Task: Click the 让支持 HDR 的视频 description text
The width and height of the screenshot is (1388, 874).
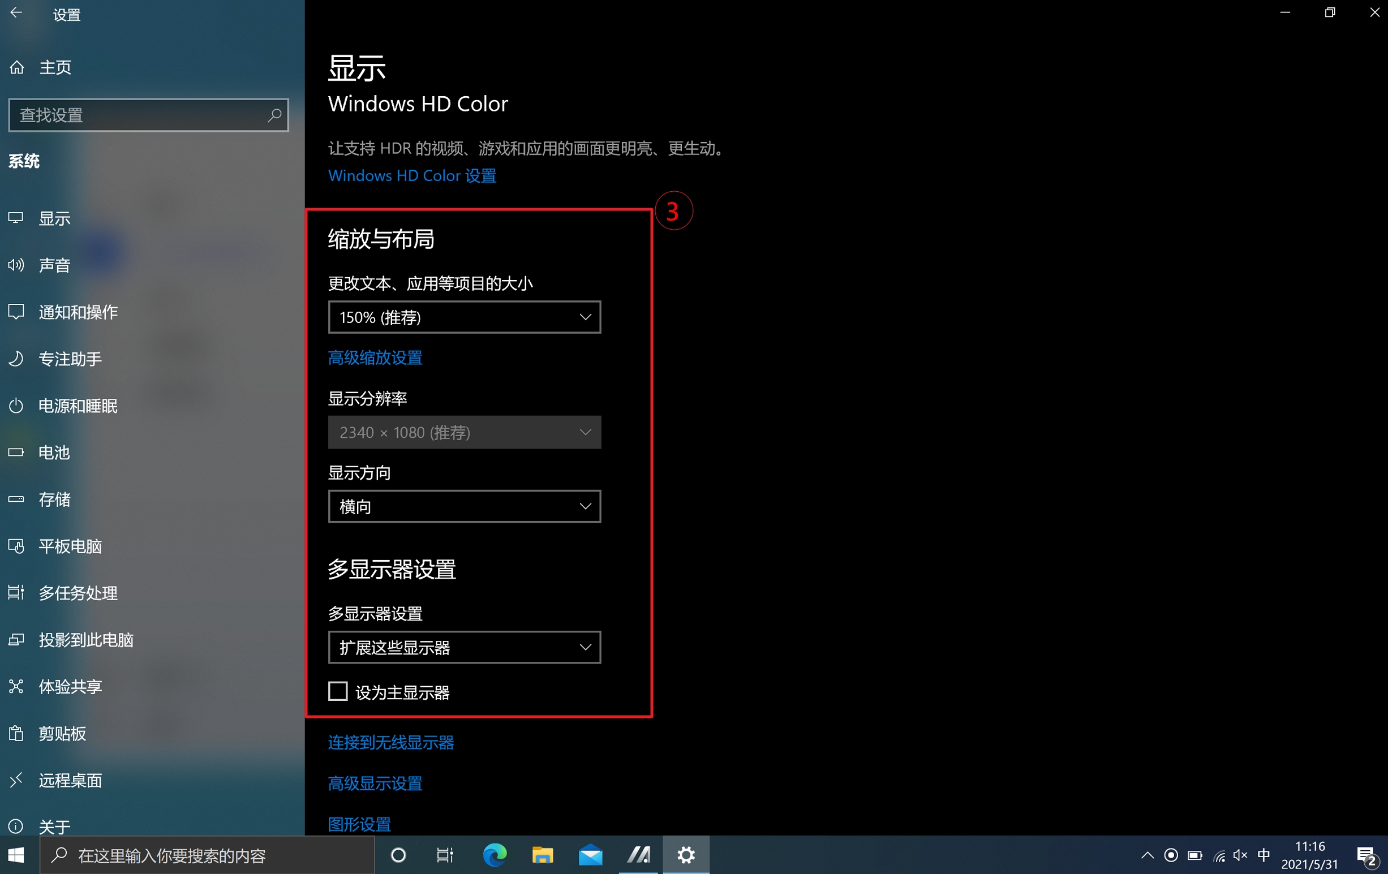Action: pyautogui.click(x=527, y=148)
